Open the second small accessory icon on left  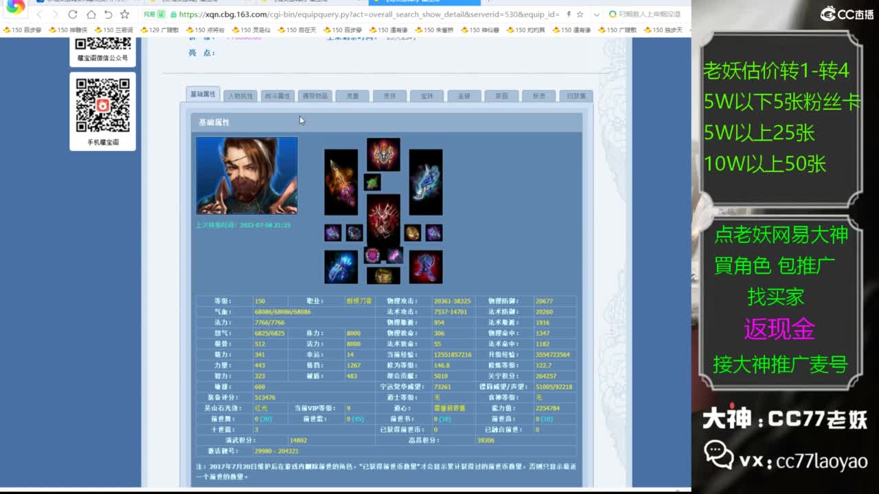click(x=354, y=233)
